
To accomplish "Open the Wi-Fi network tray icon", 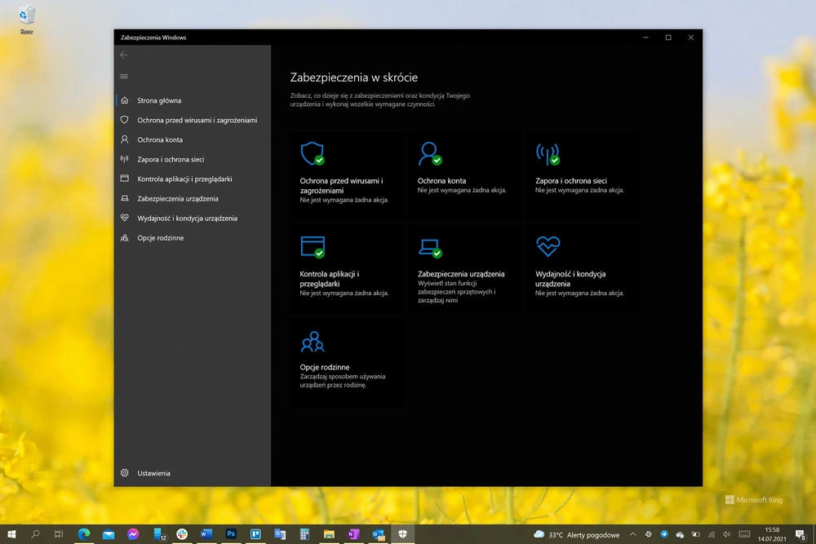I will (x=712, y=535).
